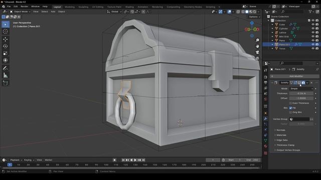Jump to the timeline start frame
Screen dimensions: 321x180
[x=123, y=160]
